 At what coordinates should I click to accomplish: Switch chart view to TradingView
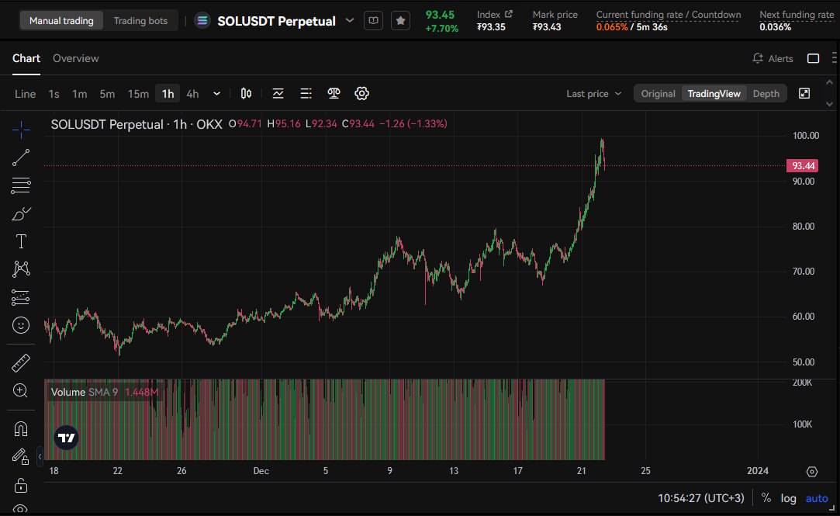(714, 93)
